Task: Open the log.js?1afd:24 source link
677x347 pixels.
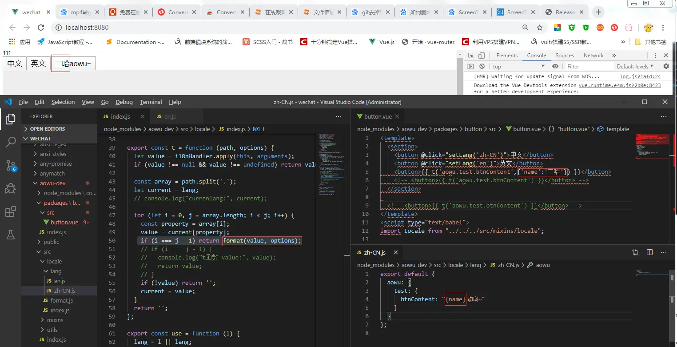Action: pos(640,76)
